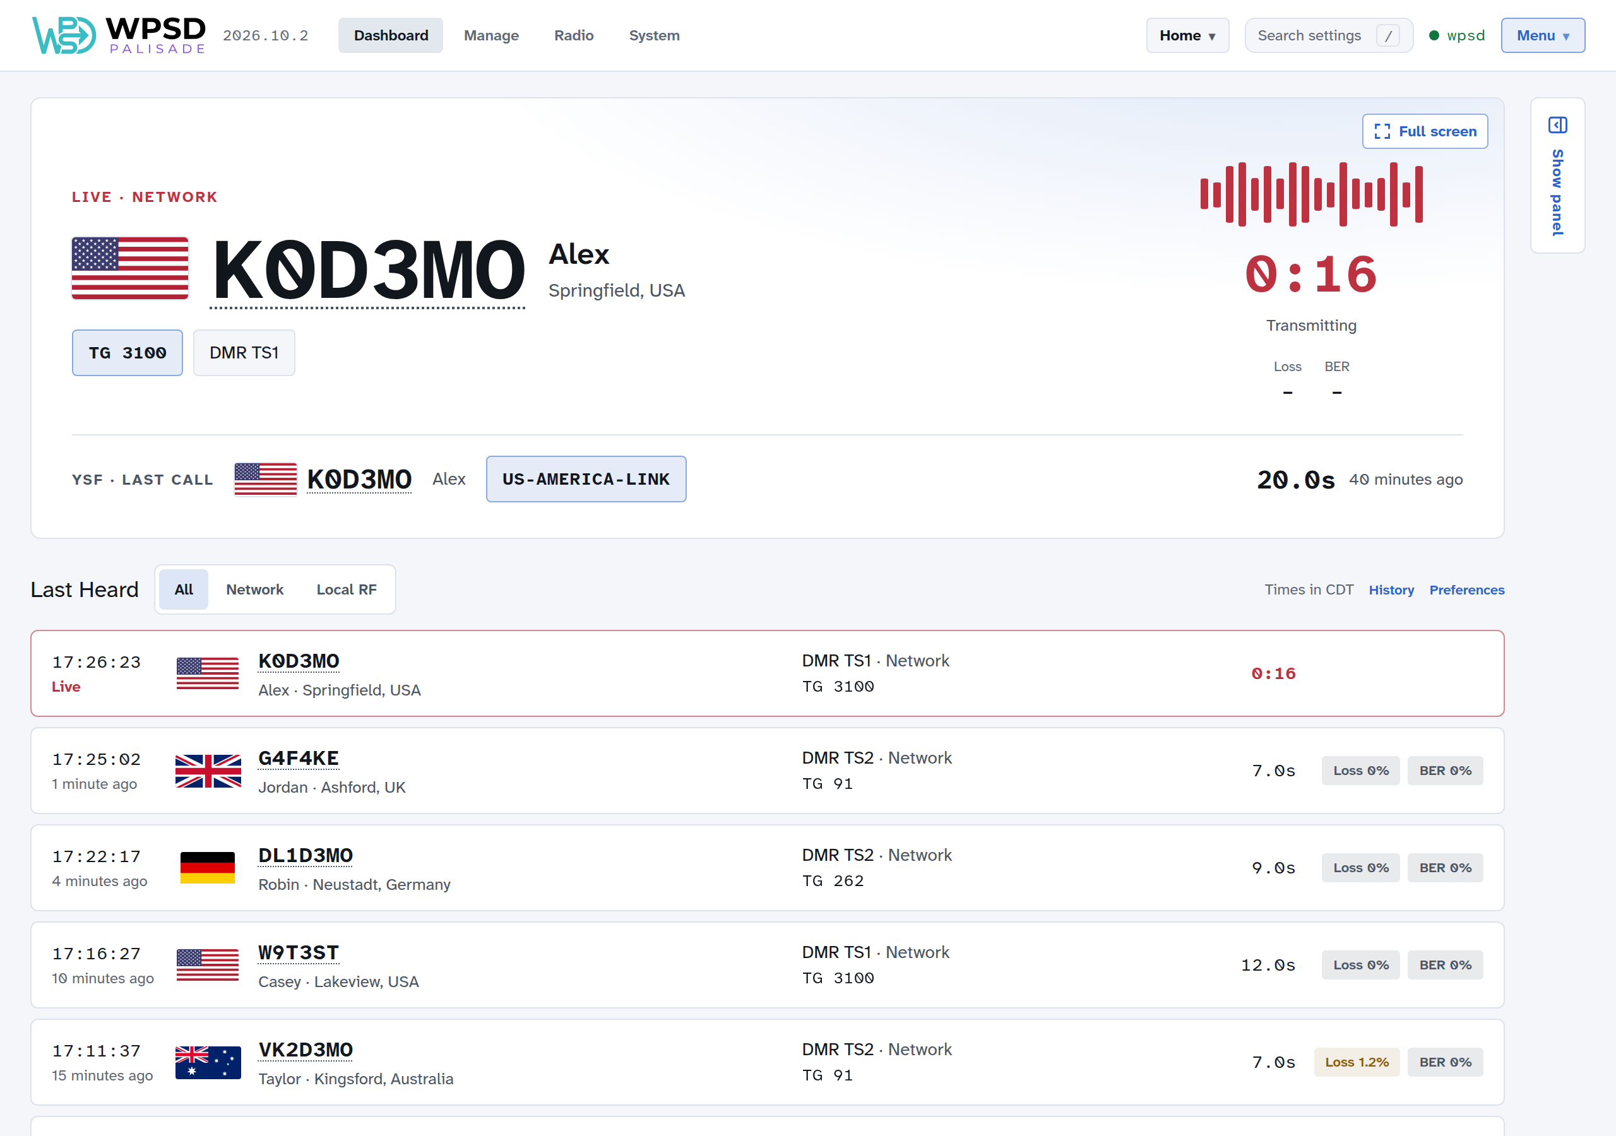
Task: Filter Last Heard by Local RF
Action: (347, 589)
